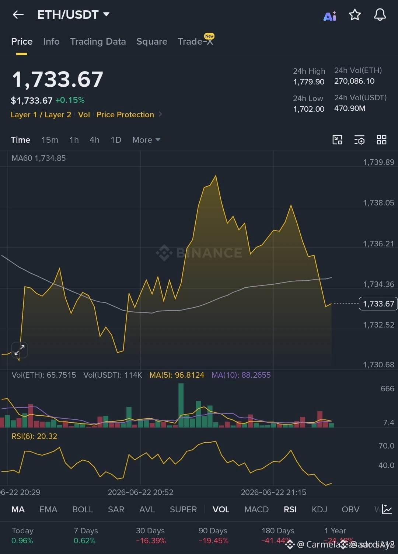Screen dimensions: 398x554
Task: Toggle the SUPER indicator
Action: point(183,509)
